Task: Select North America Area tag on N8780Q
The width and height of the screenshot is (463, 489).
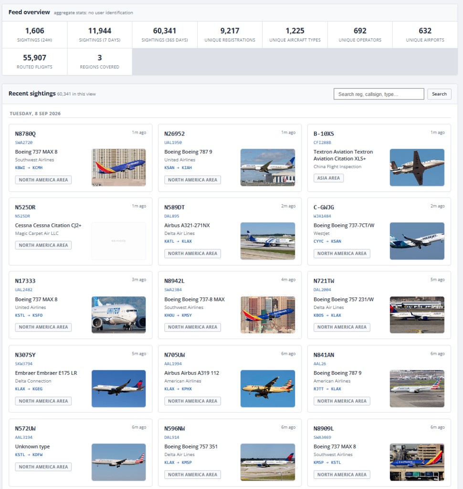Action: 43,180
